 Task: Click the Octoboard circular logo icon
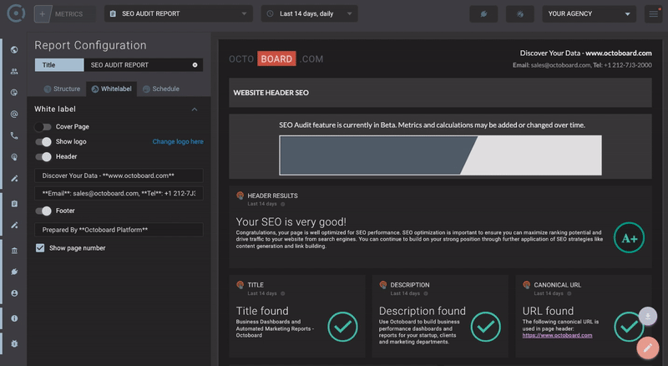16,13
